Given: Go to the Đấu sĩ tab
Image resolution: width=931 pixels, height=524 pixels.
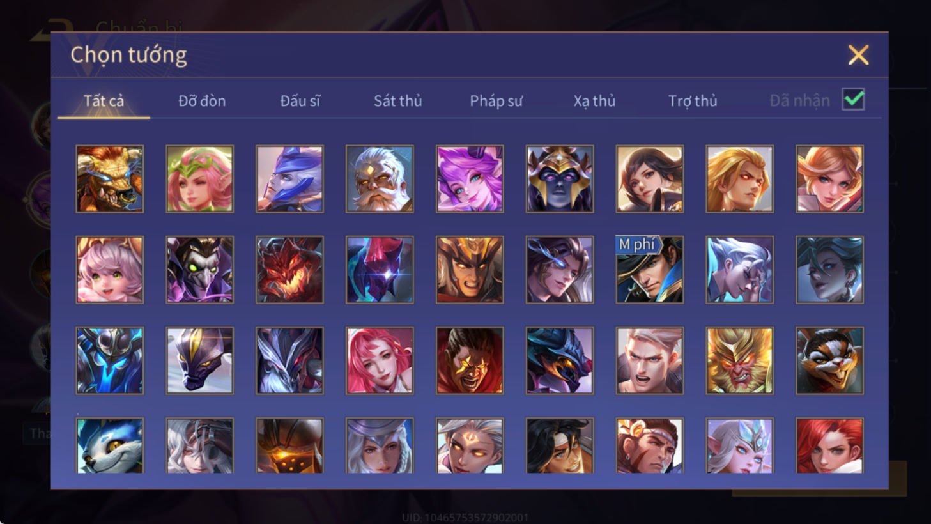Looking at the screenshot, I should point(300,101).
